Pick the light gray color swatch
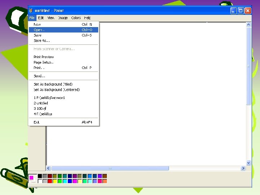 click(45, 181)
